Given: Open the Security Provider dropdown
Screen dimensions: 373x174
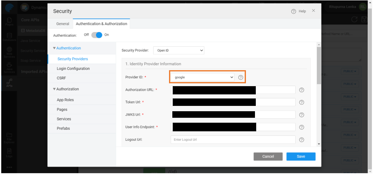Looking at the screenshot, I should click(179, 50).
